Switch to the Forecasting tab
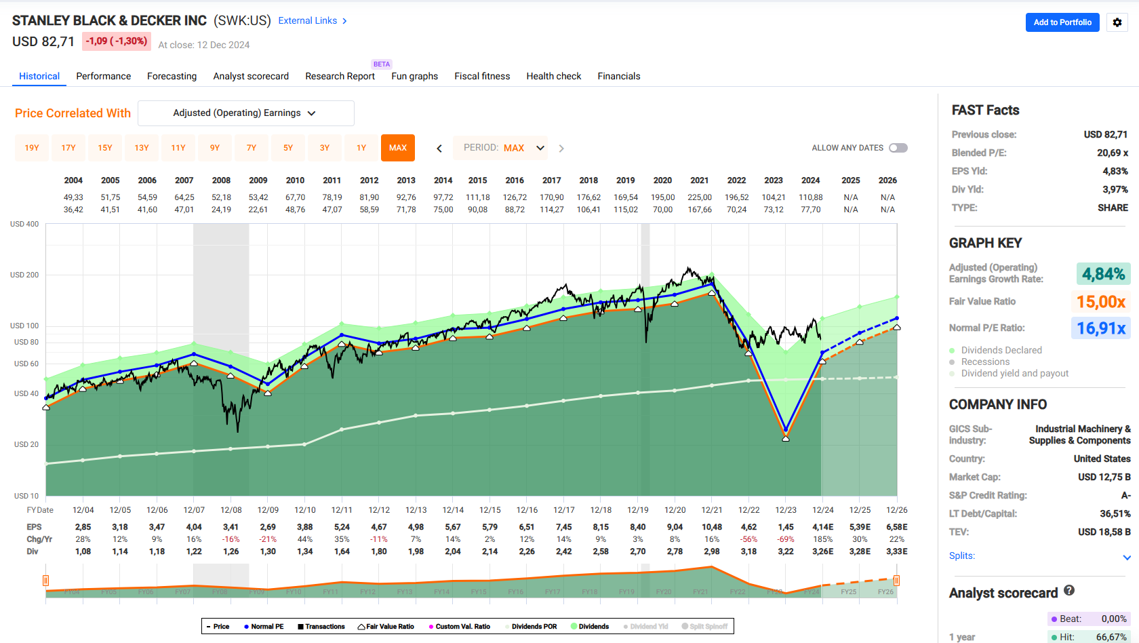This screenshot has height=643, width=1139. 172,76
